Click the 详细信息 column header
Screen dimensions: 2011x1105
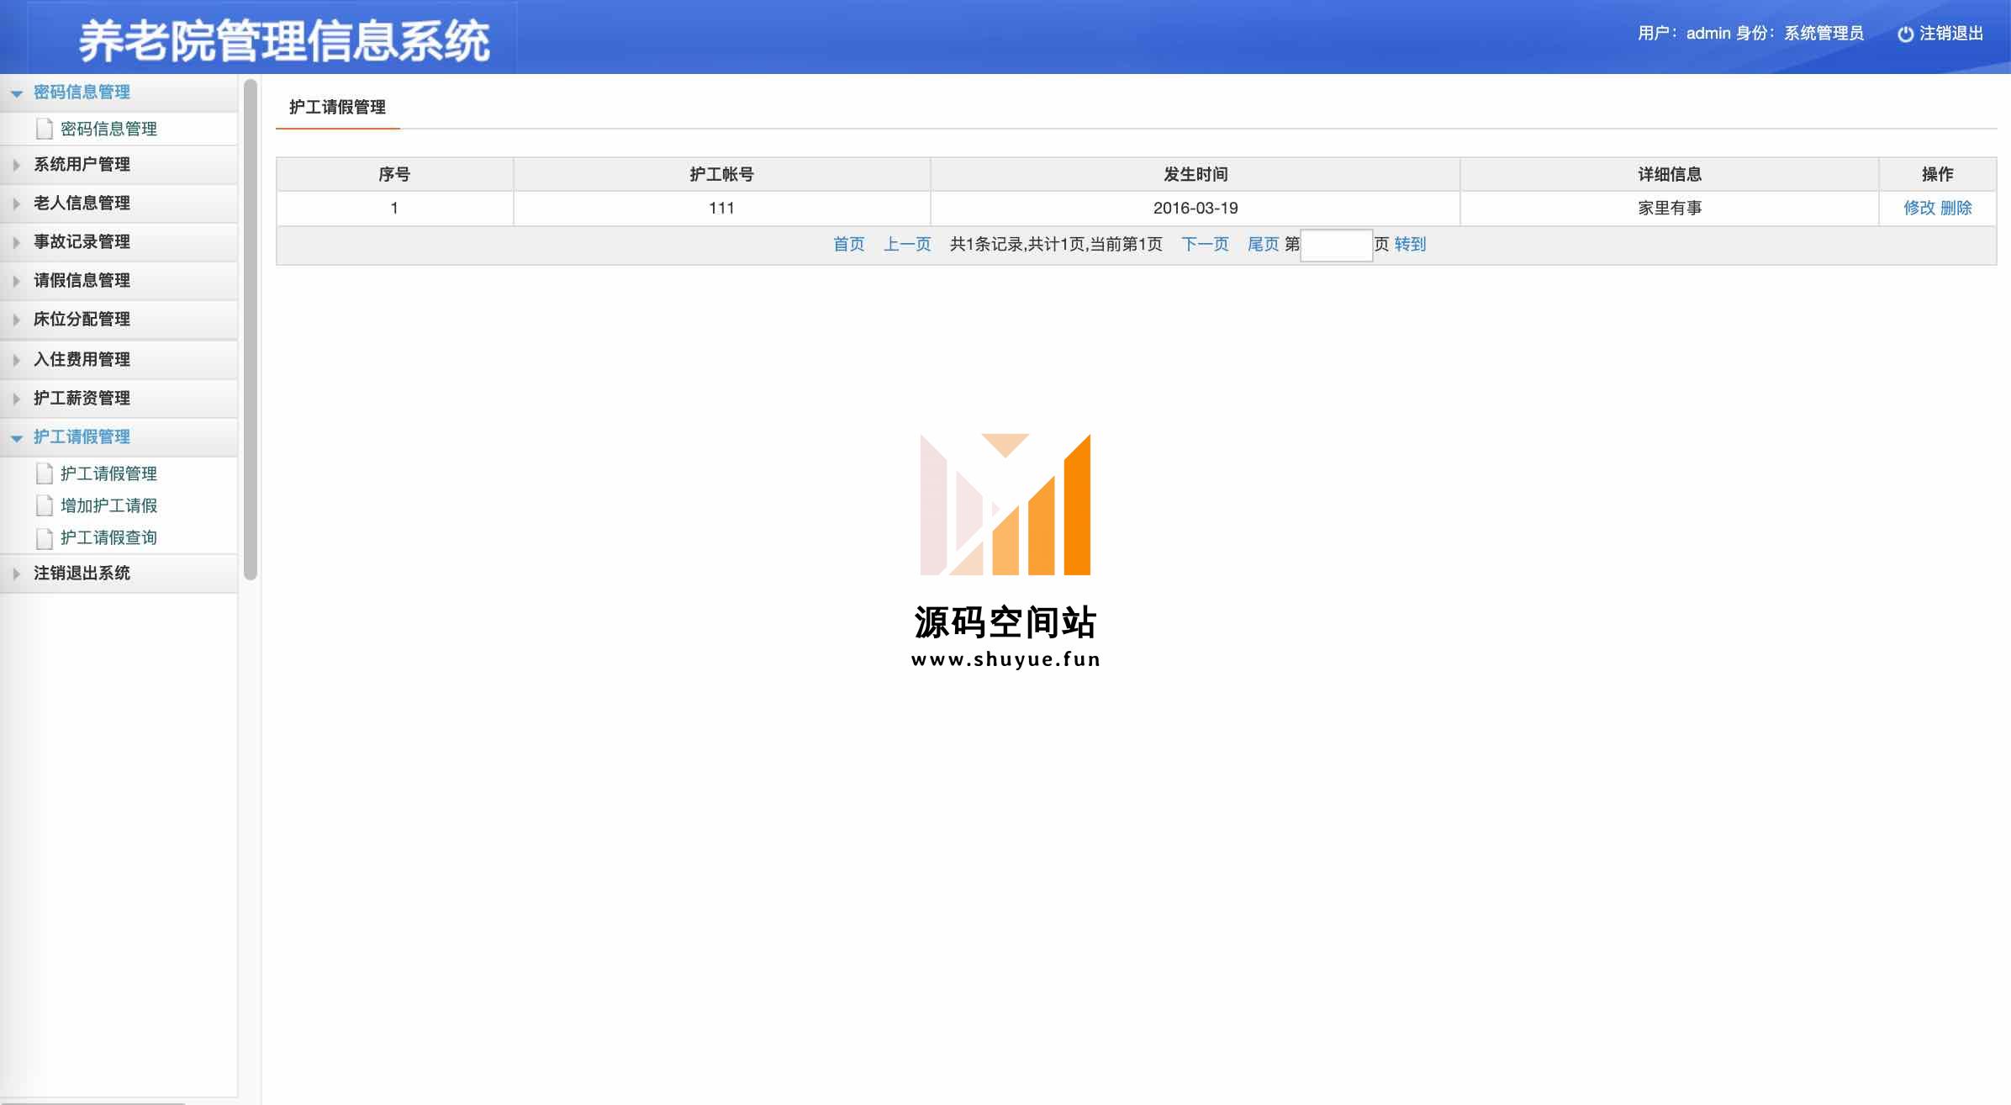1670,174
